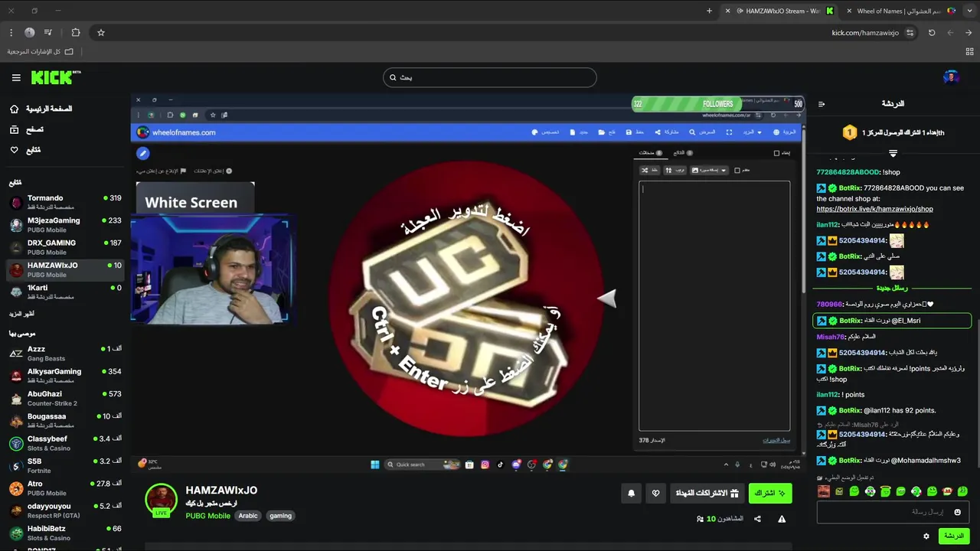Open the Chrome three-dot menu
Viewport: 980px width, 551px height.
pyautogui.click(x=11, y=32)
